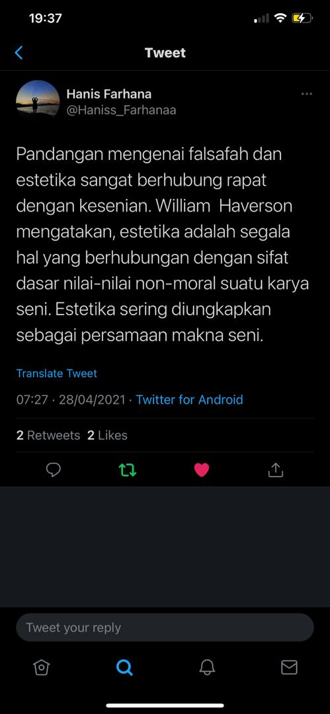The width and height of the screenshot is (330, 714).
Task: Toggle the red heart like icon
Action: click(202, 469)
